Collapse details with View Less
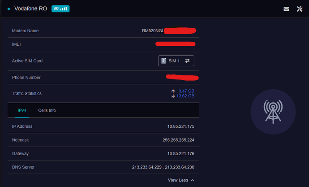This screenshot has width=309, height=187. 178,180
